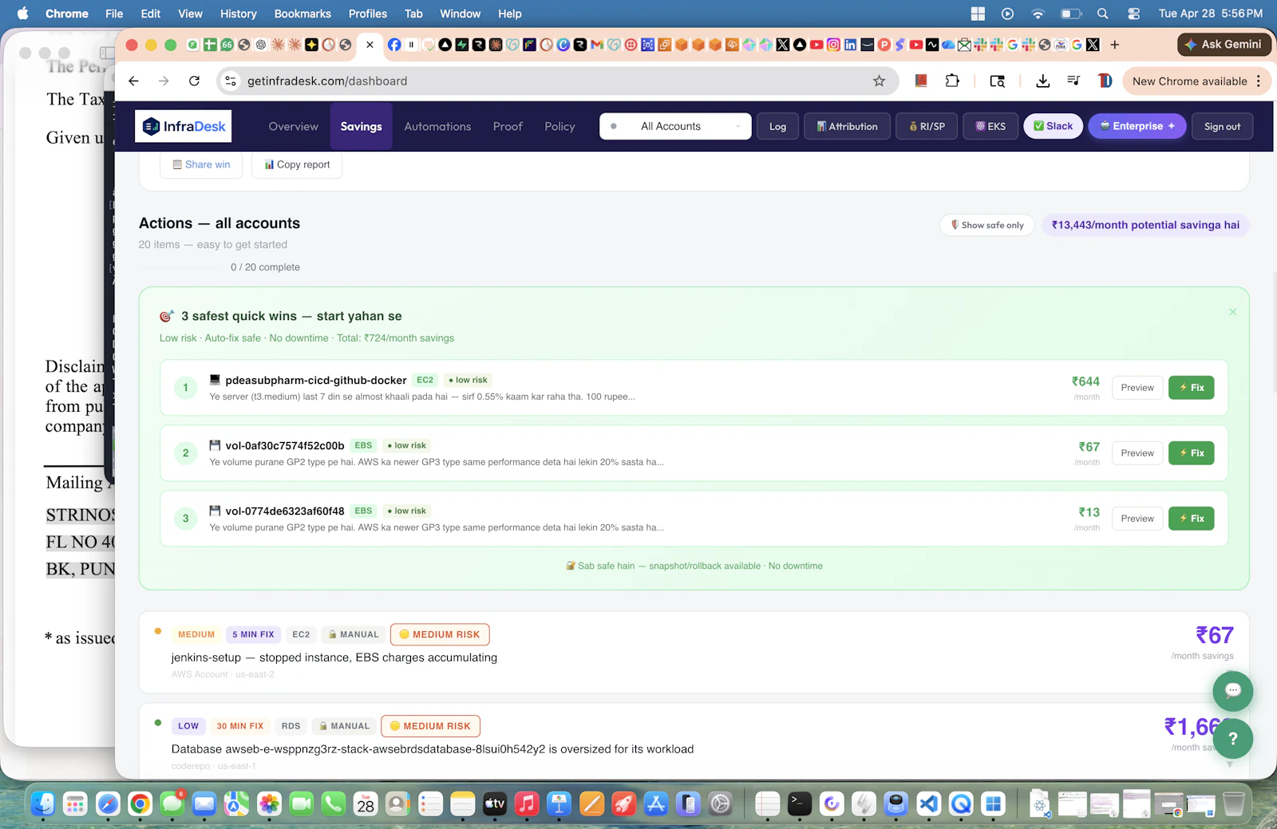
Task: Dismiss the safest quick wins panel
Action: 1232,312
